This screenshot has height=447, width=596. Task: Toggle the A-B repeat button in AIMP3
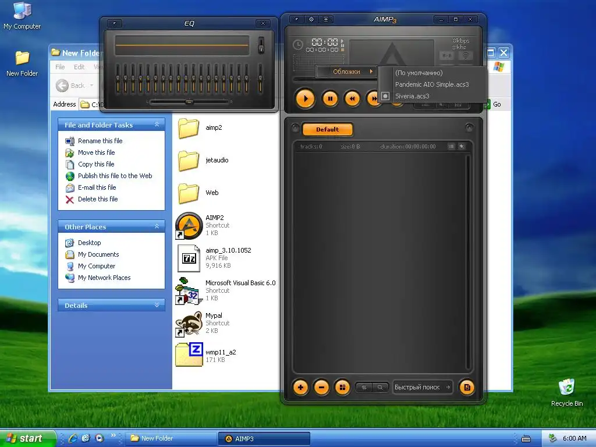pos(446,55)
